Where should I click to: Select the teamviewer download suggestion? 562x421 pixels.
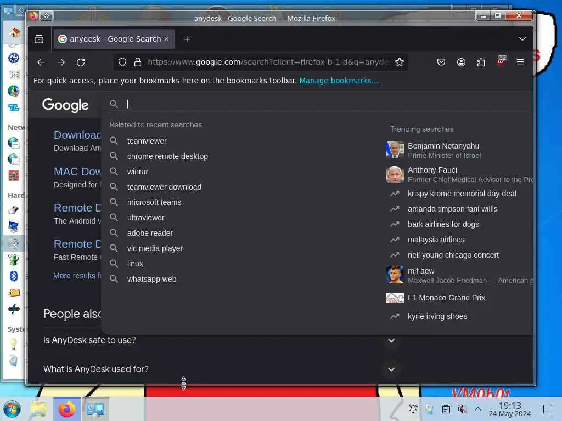[x=164, y=187]
